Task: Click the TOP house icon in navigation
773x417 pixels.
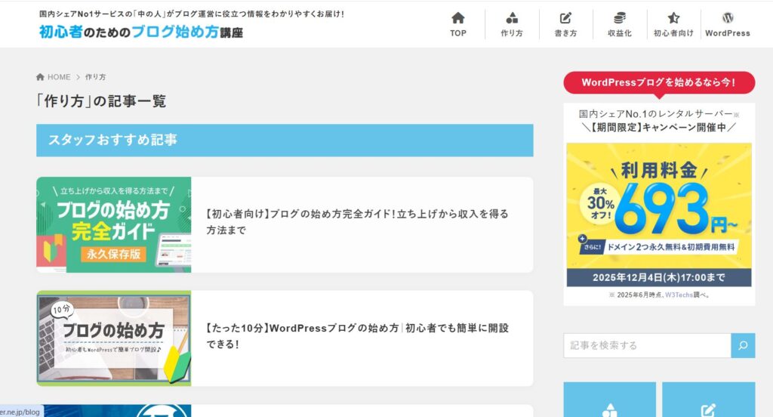Action: [457, 19]
